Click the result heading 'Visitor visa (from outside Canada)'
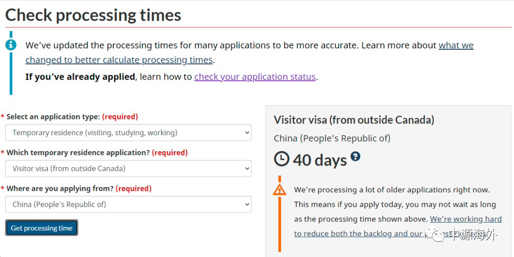Viewport: 514px width, 257px height. tap(354, 120)
